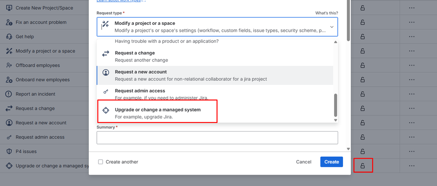437x186 pixels.
Task: Click the P4 issues shield icon
Action: 9,151
